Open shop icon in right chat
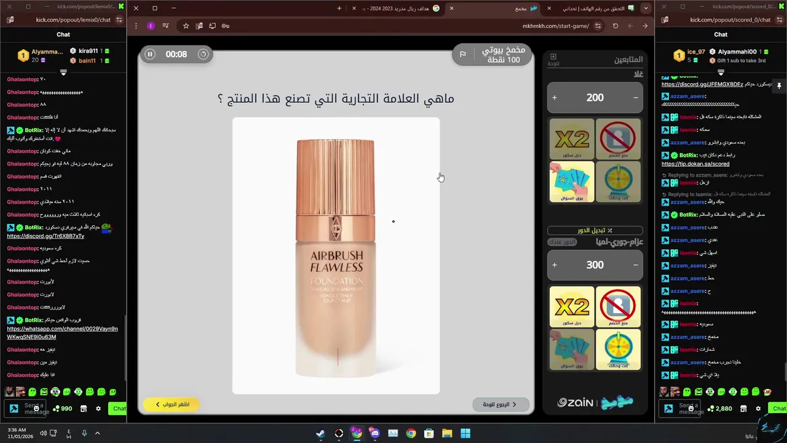787x443 pixels. (x=743, y=409)
